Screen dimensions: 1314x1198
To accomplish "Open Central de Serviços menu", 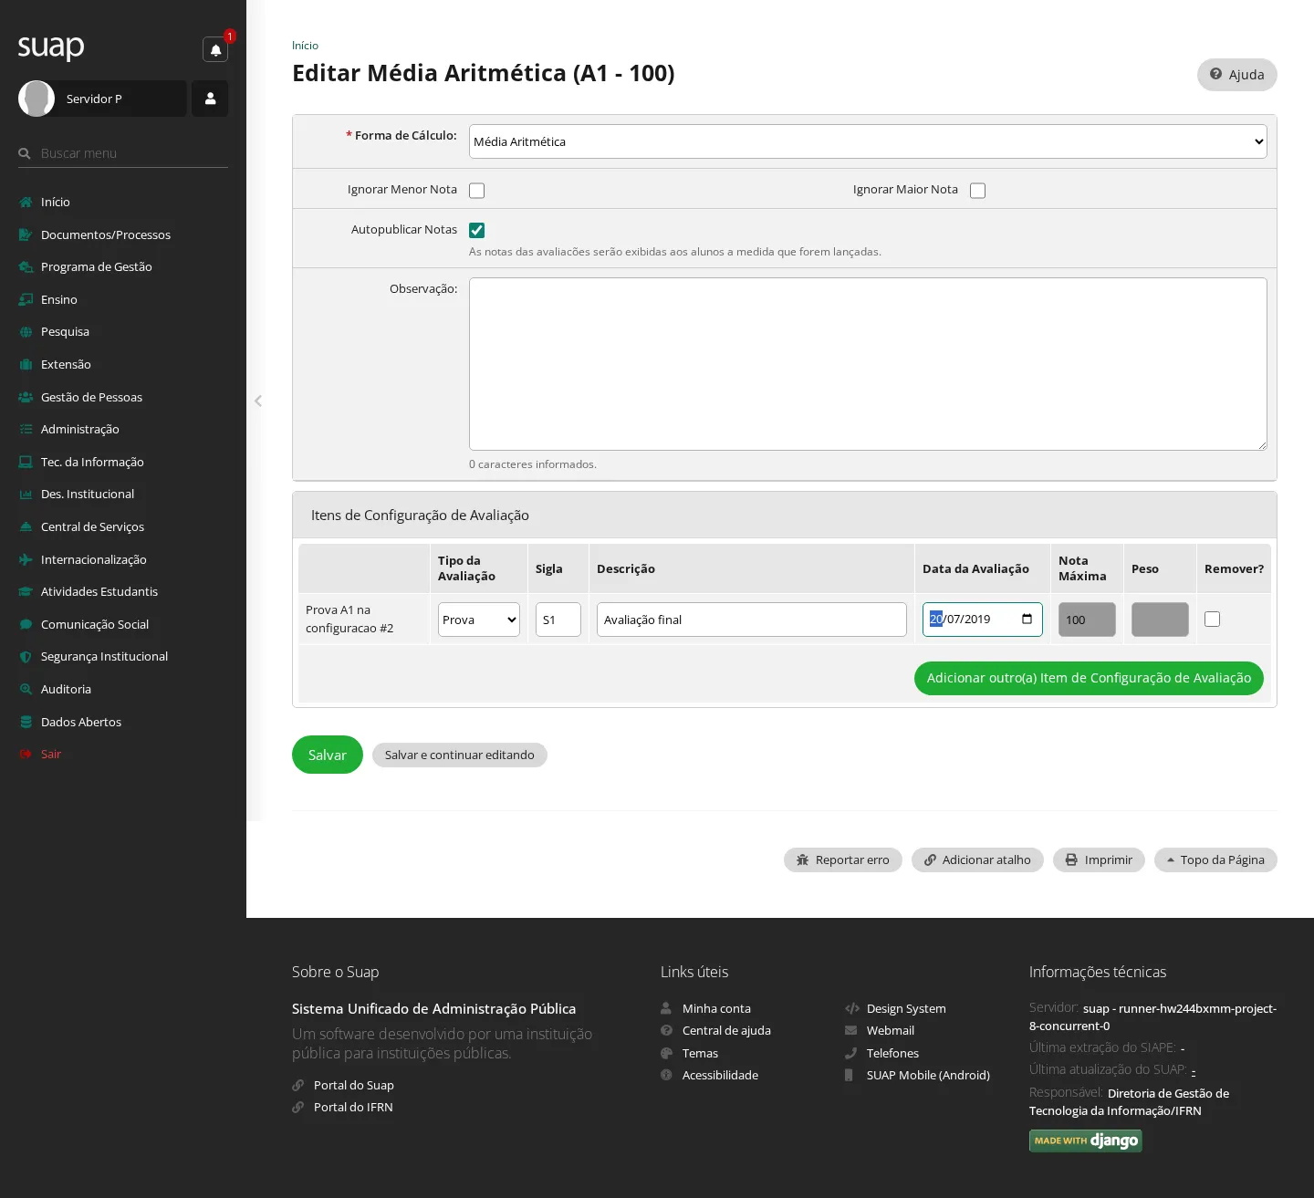I will coord(92,526).
